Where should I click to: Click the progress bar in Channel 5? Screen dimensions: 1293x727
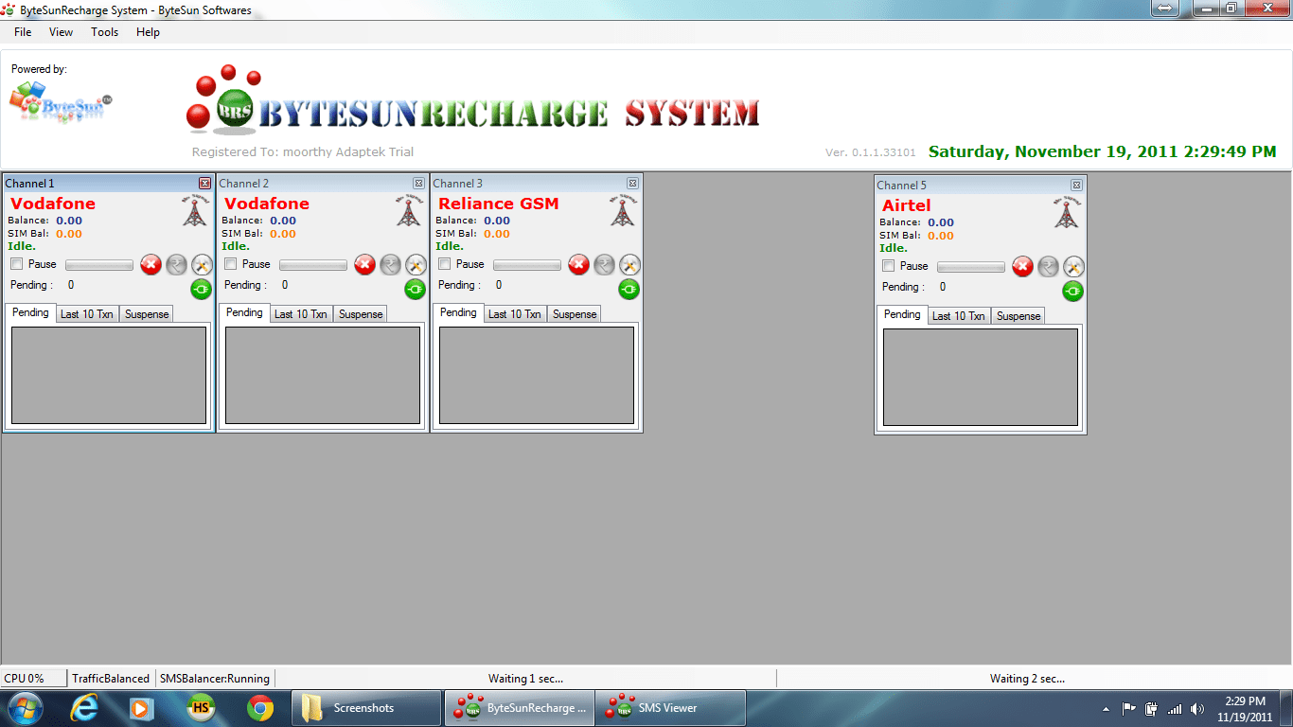coord(971,267)
